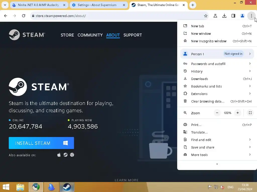Expand the Person 1 profile submenu
The width and height of the screenshot is (257, 192).
[x=217, y=54]
